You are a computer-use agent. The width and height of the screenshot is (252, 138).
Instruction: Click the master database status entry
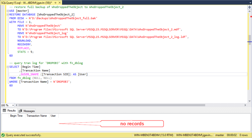coord(220,135)
